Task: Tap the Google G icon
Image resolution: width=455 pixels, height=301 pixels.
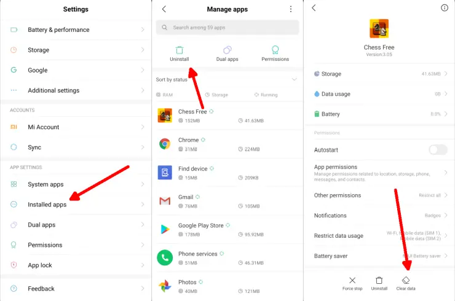Action: (14, 70)
